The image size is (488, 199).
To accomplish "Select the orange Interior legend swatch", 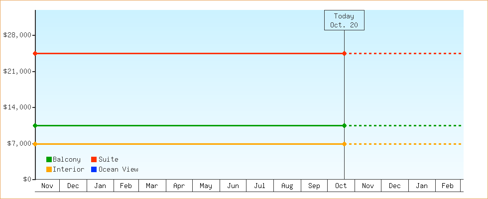I will [49, 170].
